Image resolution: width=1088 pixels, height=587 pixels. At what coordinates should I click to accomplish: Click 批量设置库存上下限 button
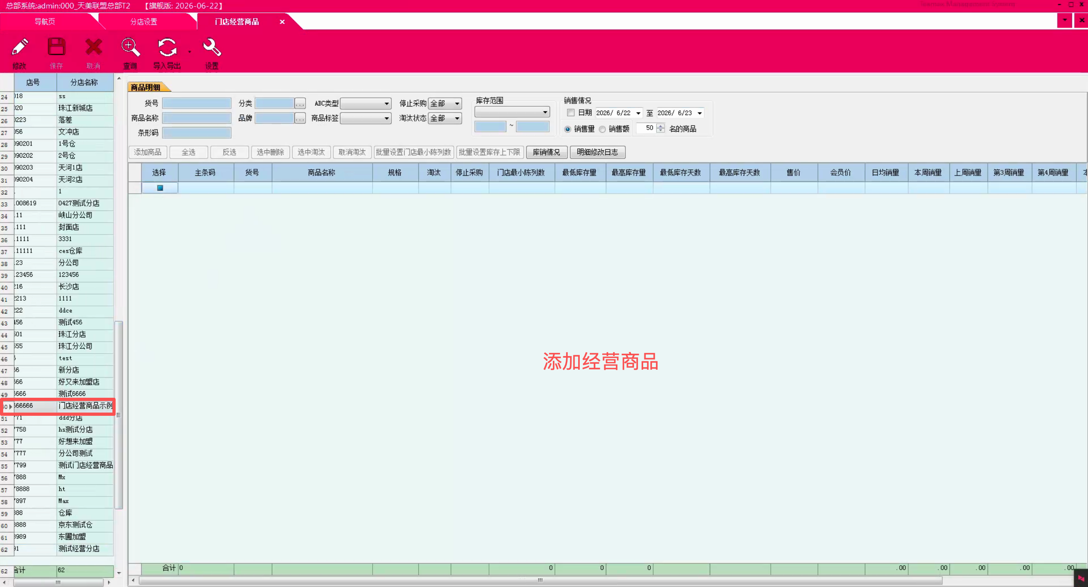tap(489, 152)
